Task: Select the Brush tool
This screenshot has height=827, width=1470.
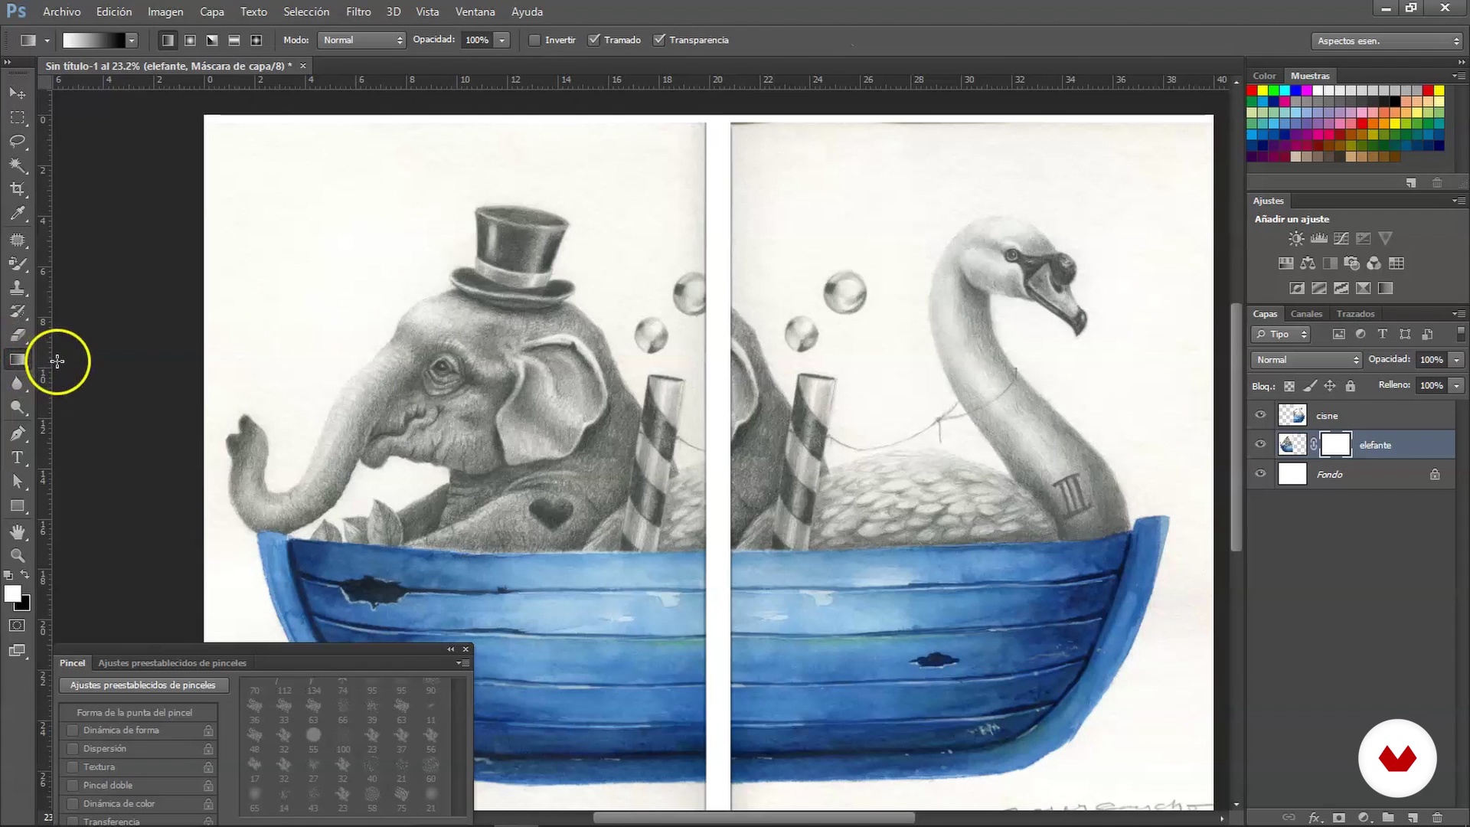Action: pos(17,264)
